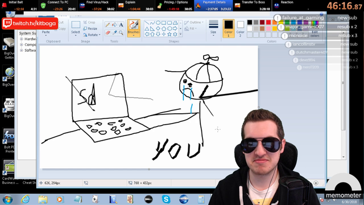This screenshot has height=205, width=364.
Task: Pick the brown color swatch
Action: (262, 28)
